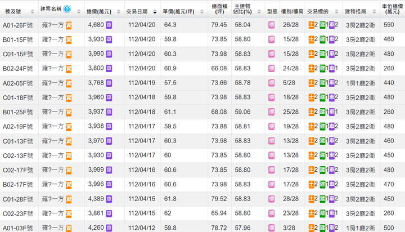
Task: Click the 總面積(坪) column header
Action: [219, 9]
